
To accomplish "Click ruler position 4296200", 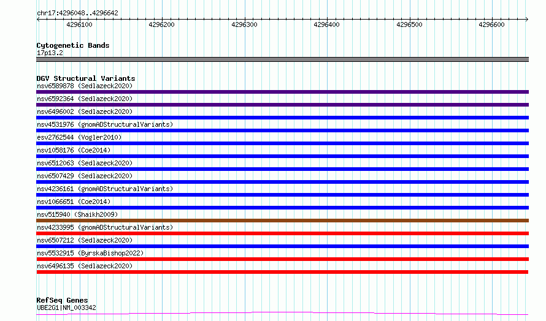I will pyautogui.click(x=161, y=25).
